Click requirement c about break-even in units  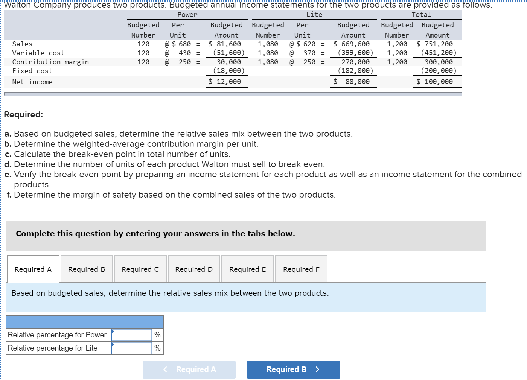[x=117, y=154]
